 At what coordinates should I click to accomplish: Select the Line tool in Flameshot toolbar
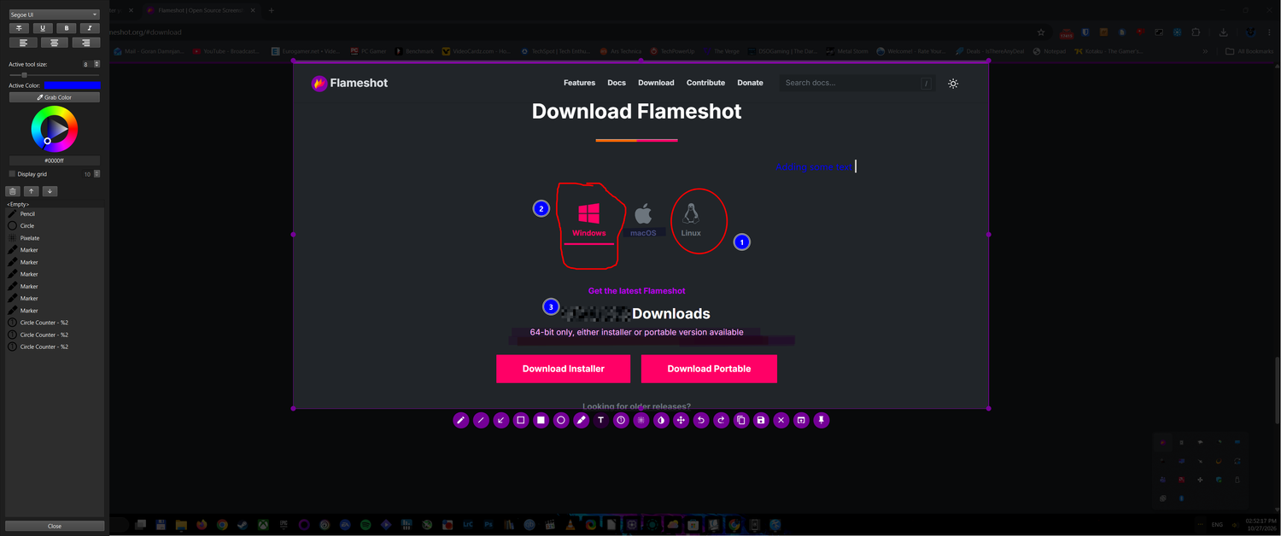(481, 420)
